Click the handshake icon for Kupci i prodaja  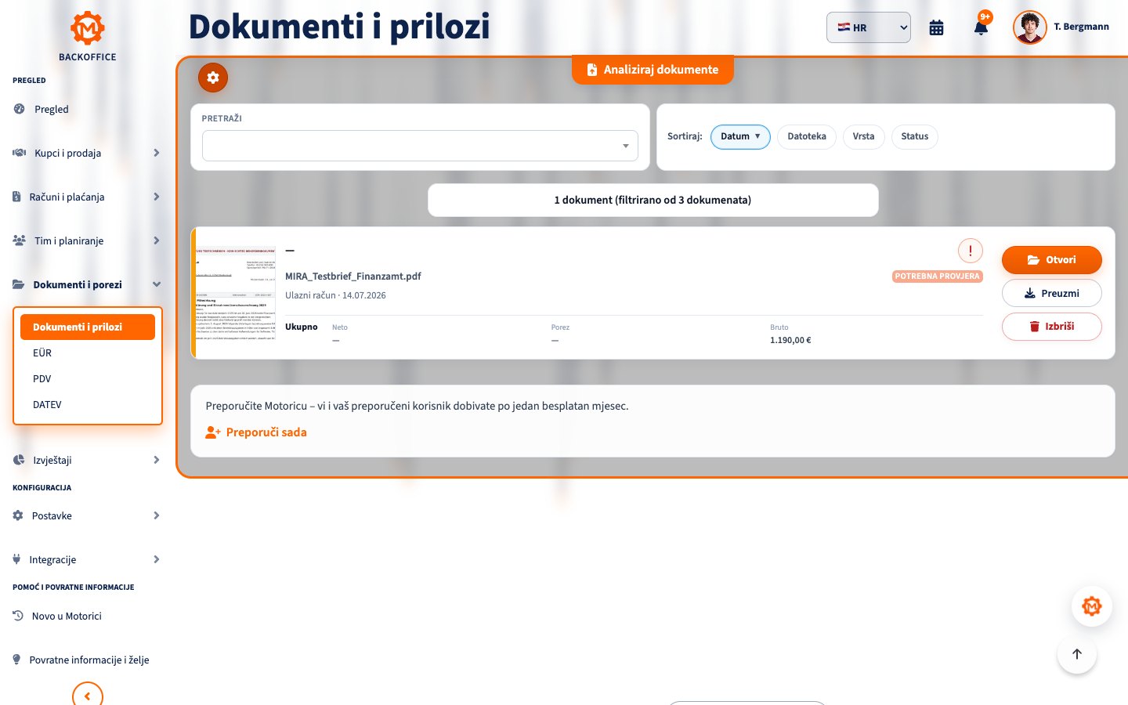pos(19,153)
